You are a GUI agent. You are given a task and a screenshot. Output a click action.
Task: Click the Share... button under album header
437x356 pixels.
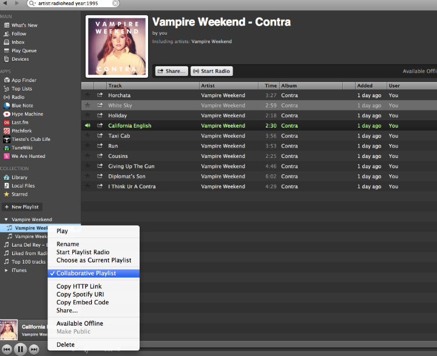(x=171, y=71)
